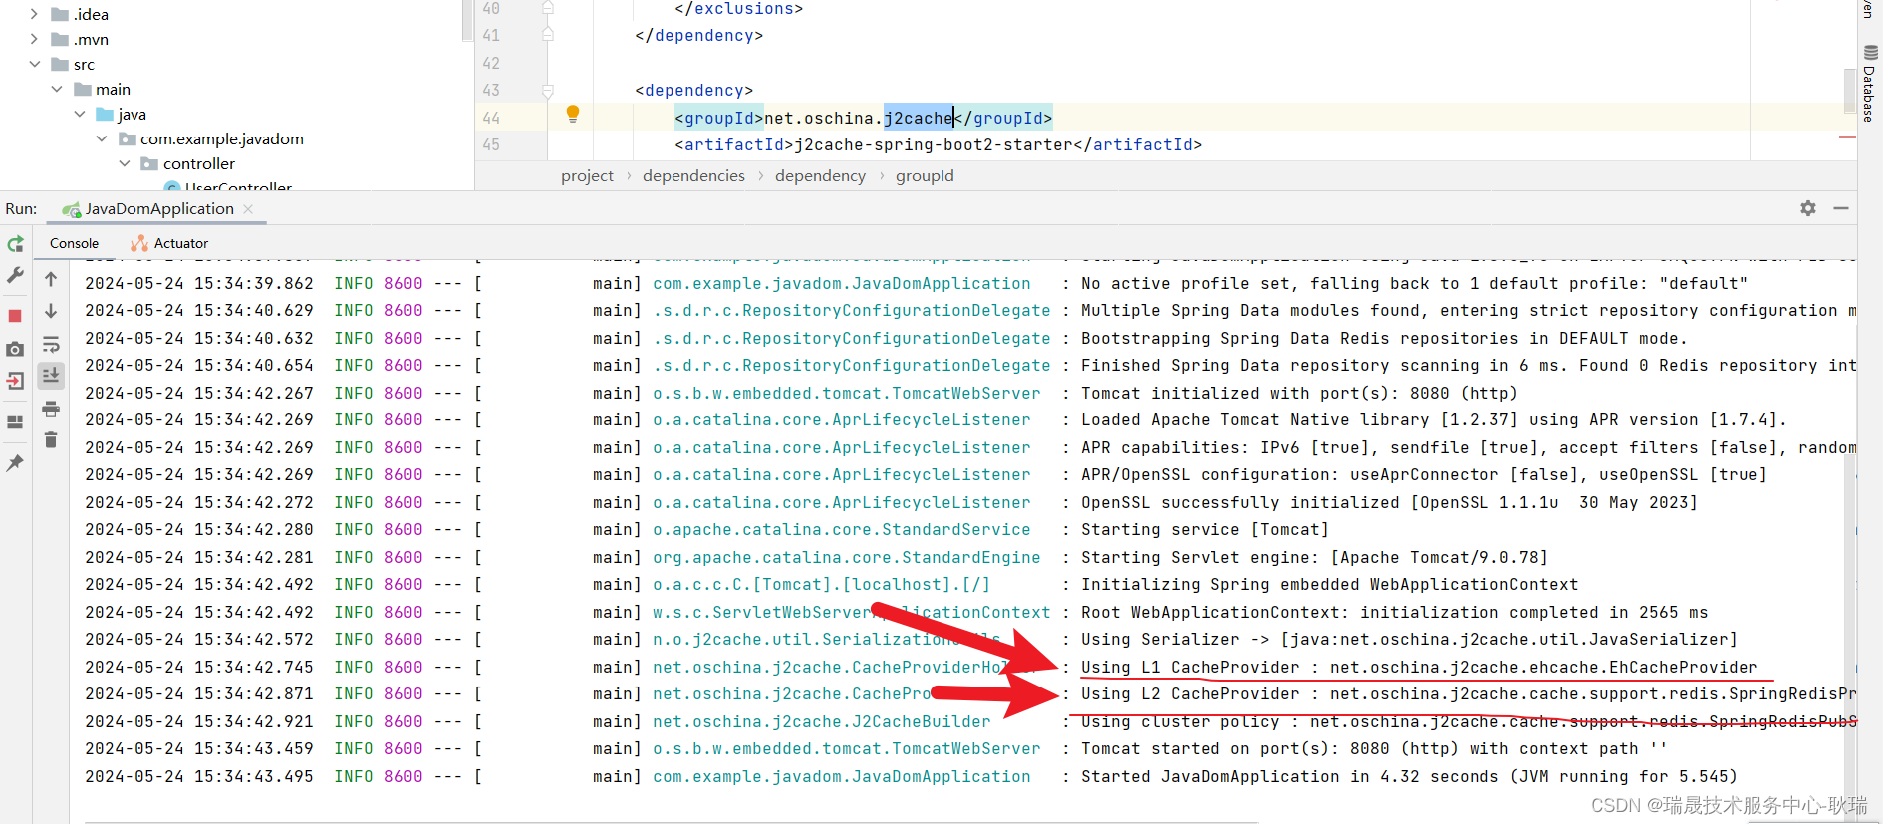Open run configuration settings wrench icon
Screen dimensions: 1883x824
tap(15, 276)
